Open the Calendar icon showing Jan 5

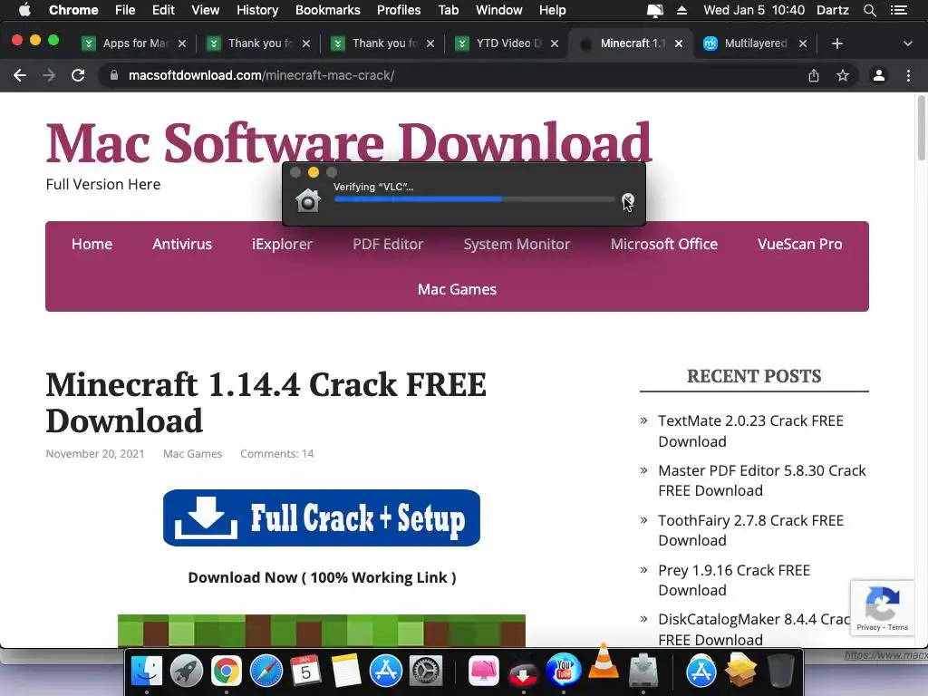click(x=306, y=672)
